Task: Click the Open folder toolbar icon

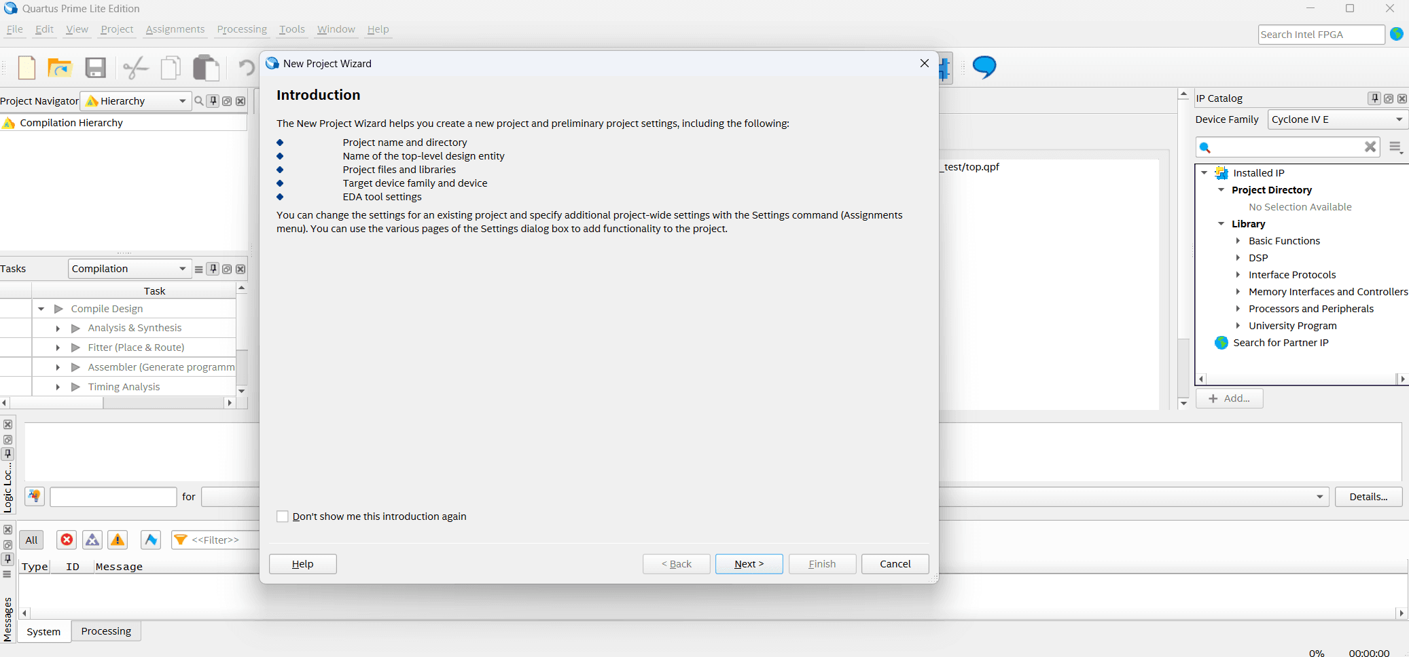Action: pyautogui.click(x=60, y=68)
